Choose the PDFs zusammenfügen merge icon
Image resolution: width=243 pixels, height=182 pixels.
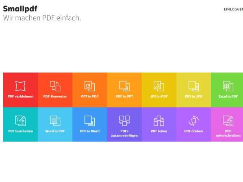pos(124,121)
